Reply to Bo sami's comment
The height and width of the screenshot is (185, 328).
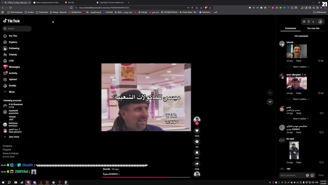[x=299, y=162]
